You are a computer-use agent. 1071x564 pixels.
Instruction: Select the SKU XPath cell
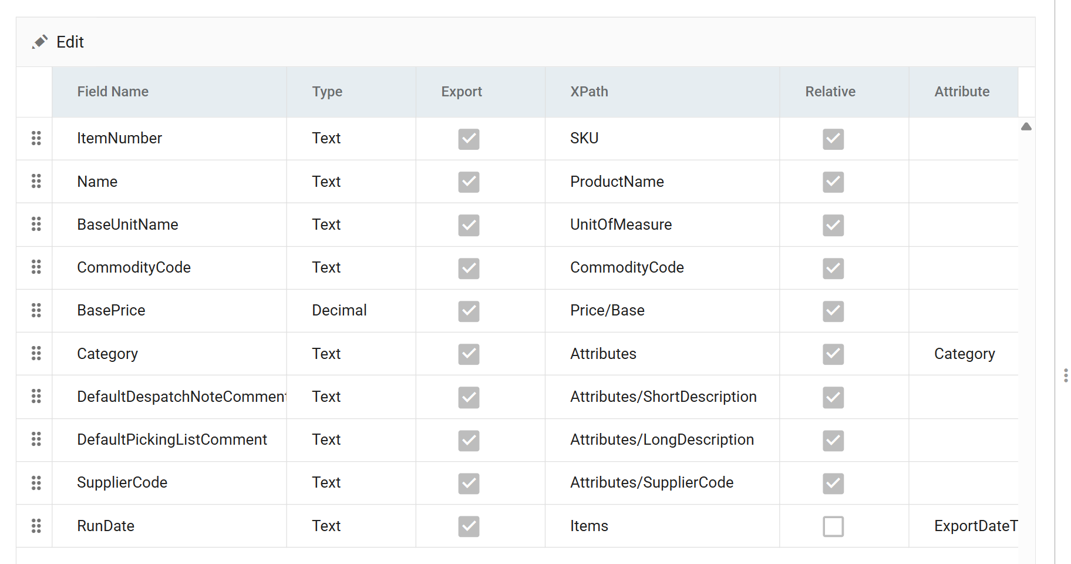pos(662,138)
